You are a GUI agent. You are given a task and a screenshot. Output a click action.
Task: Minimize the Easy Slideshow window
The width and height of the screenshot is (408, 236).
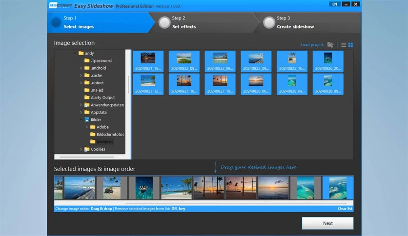pyautogui.click(x=346, y=4)
